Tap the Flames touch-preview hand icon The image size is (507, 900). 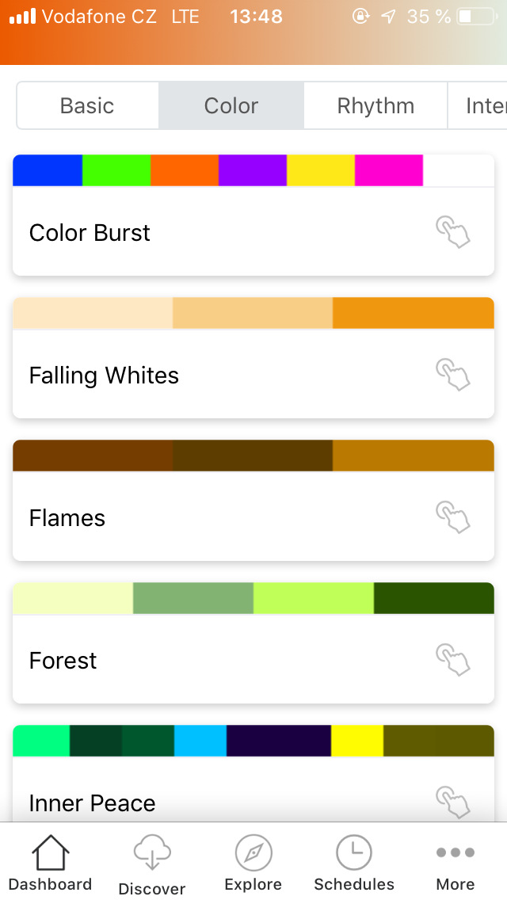[453, 518]
